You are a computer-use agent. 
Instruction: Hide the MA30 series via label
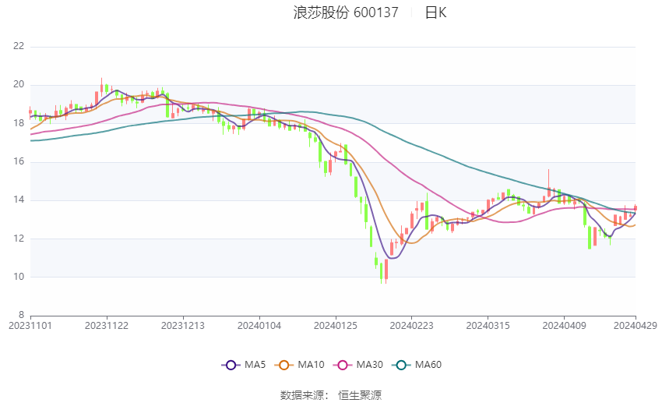(x=369, y=365)
